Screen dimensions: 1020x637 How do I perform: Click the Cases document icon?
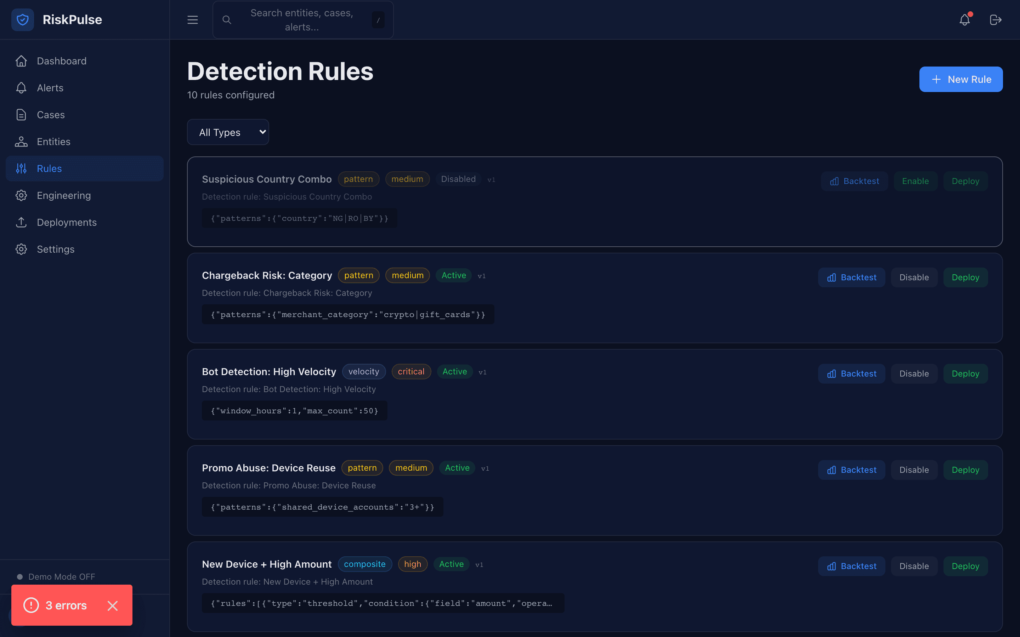pos(22,115)
